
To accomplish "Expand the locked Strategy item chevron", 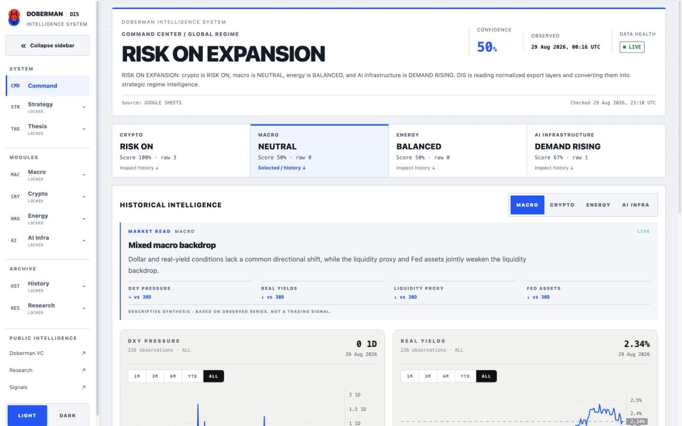I will (x=84, y=107).
